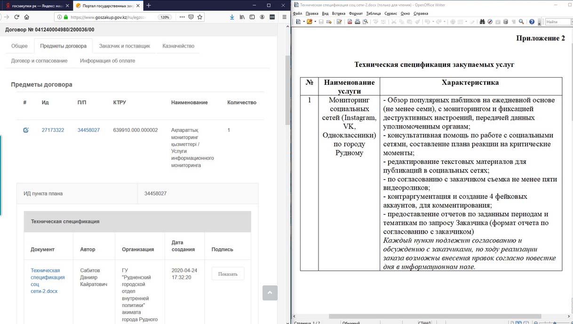Toggle Nonprinting Characters icon in Writer
The width and height of the screenshot is (573, 324).
point(514,22)
